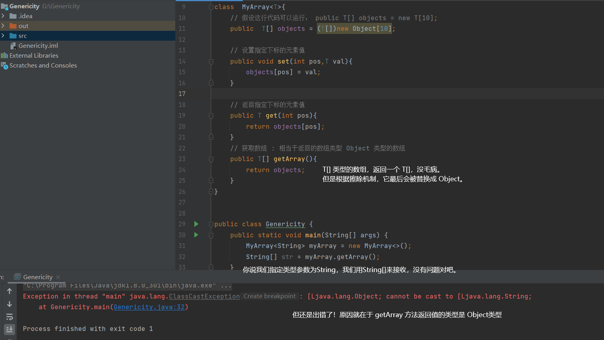Collapse getArray method fold at line 23
604x340 pixels.
[211, 159]
